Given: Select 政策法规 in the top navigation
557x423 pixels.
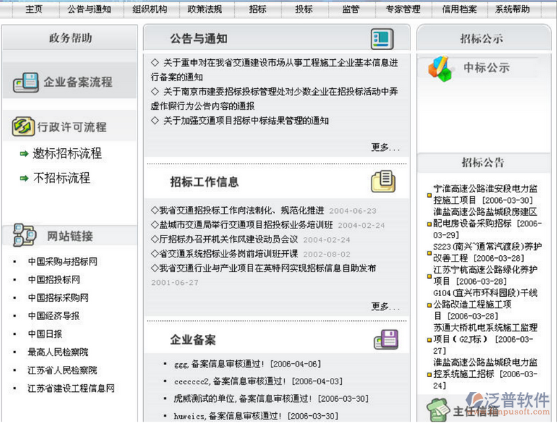Looking at the screenshot, I should click(204, 9).
